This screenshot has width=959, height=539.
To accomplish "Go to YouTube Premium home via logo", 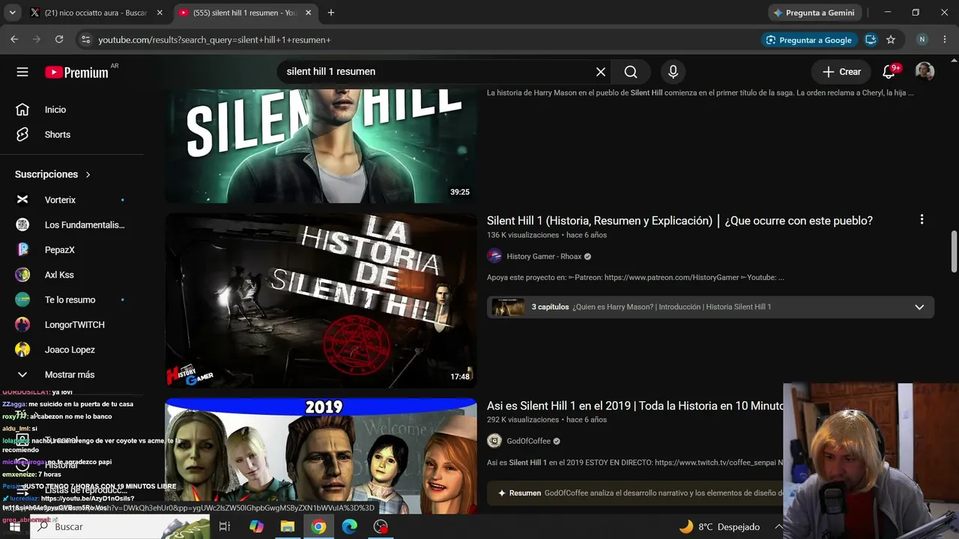I will pyautogui.click(x=76, y=72).
